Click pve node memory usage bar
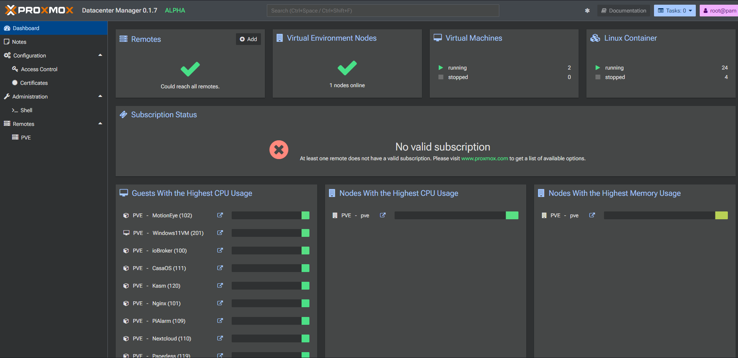The width and height of the screenshot is (738, 358). coord(666,215)
